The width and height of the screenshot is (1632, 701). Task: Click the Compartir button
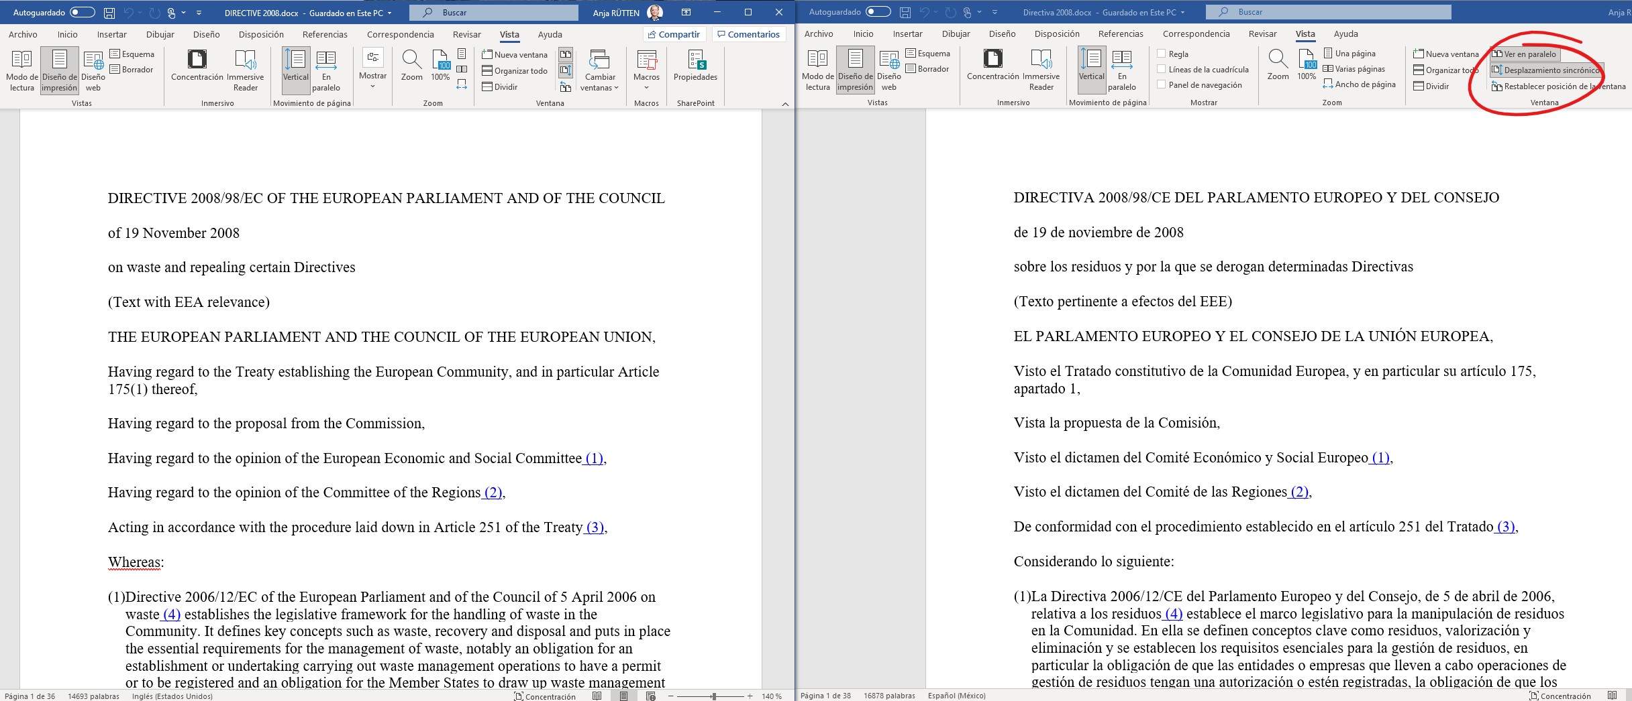click(x=673, y=34)
